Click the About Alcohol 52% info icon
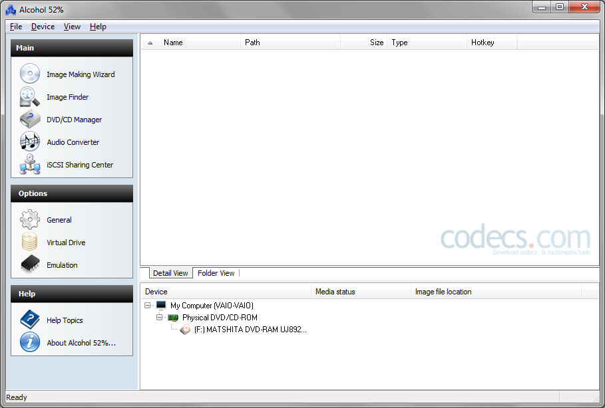Viewport: 605px width, 408px height. 30,342
